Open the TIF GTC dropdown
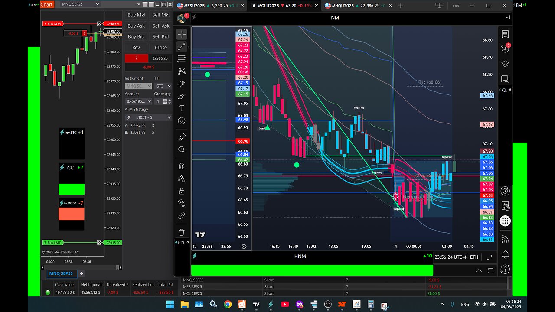The width and height of the screenshot is (555, 312). (163, 86)
